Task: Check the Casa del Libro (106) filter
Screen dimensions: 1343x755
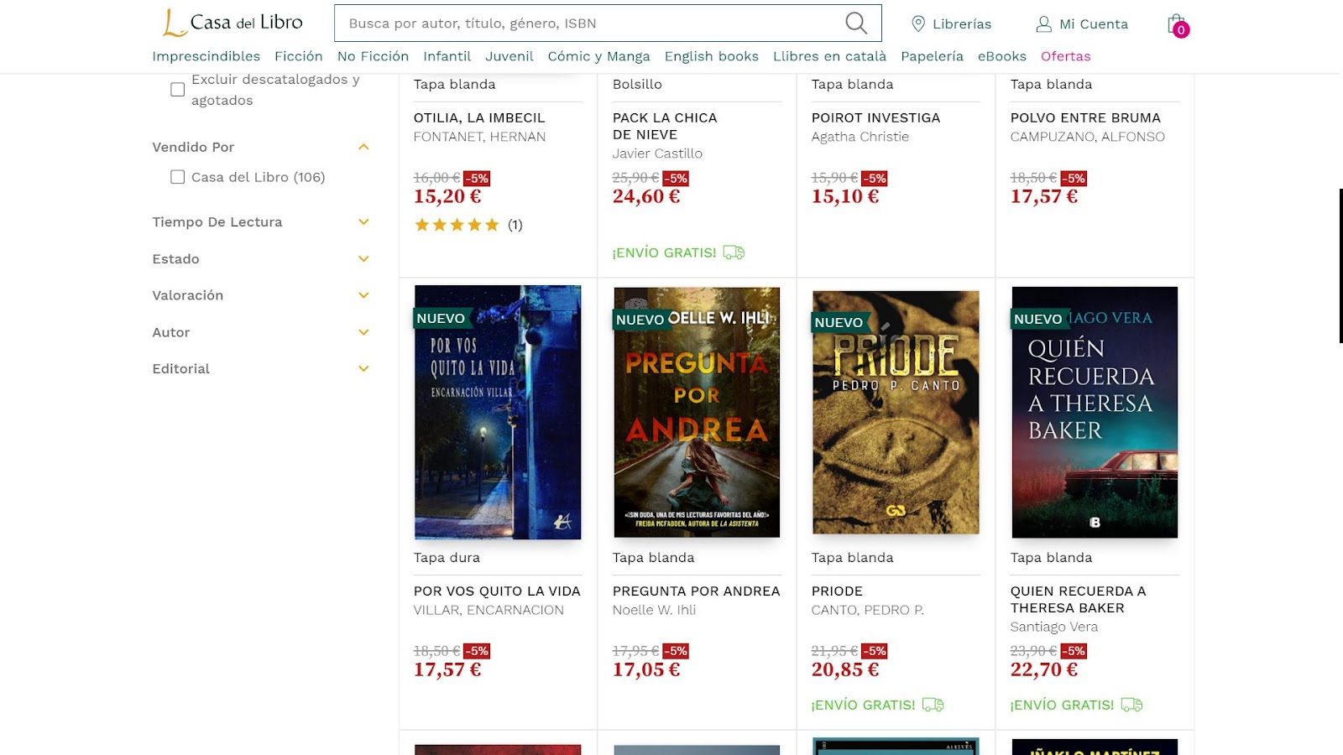Action: 177,177
